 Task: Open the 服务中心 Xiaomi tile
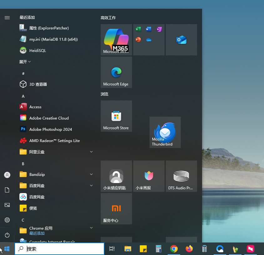pyautogui.click(x=116, y=209)
